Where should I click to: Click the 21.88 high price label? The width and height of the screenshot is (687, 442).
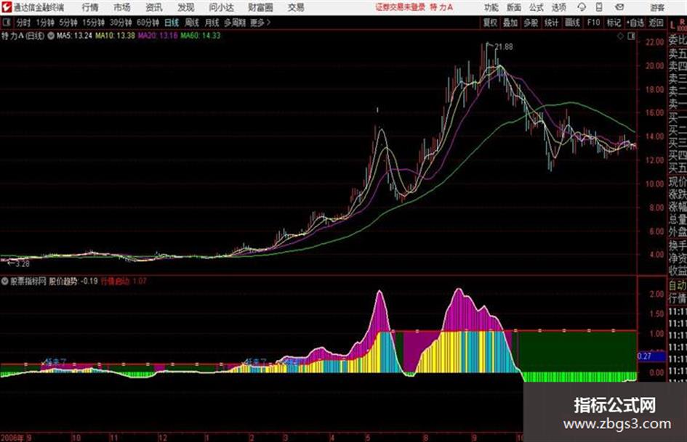click(504, 47)
